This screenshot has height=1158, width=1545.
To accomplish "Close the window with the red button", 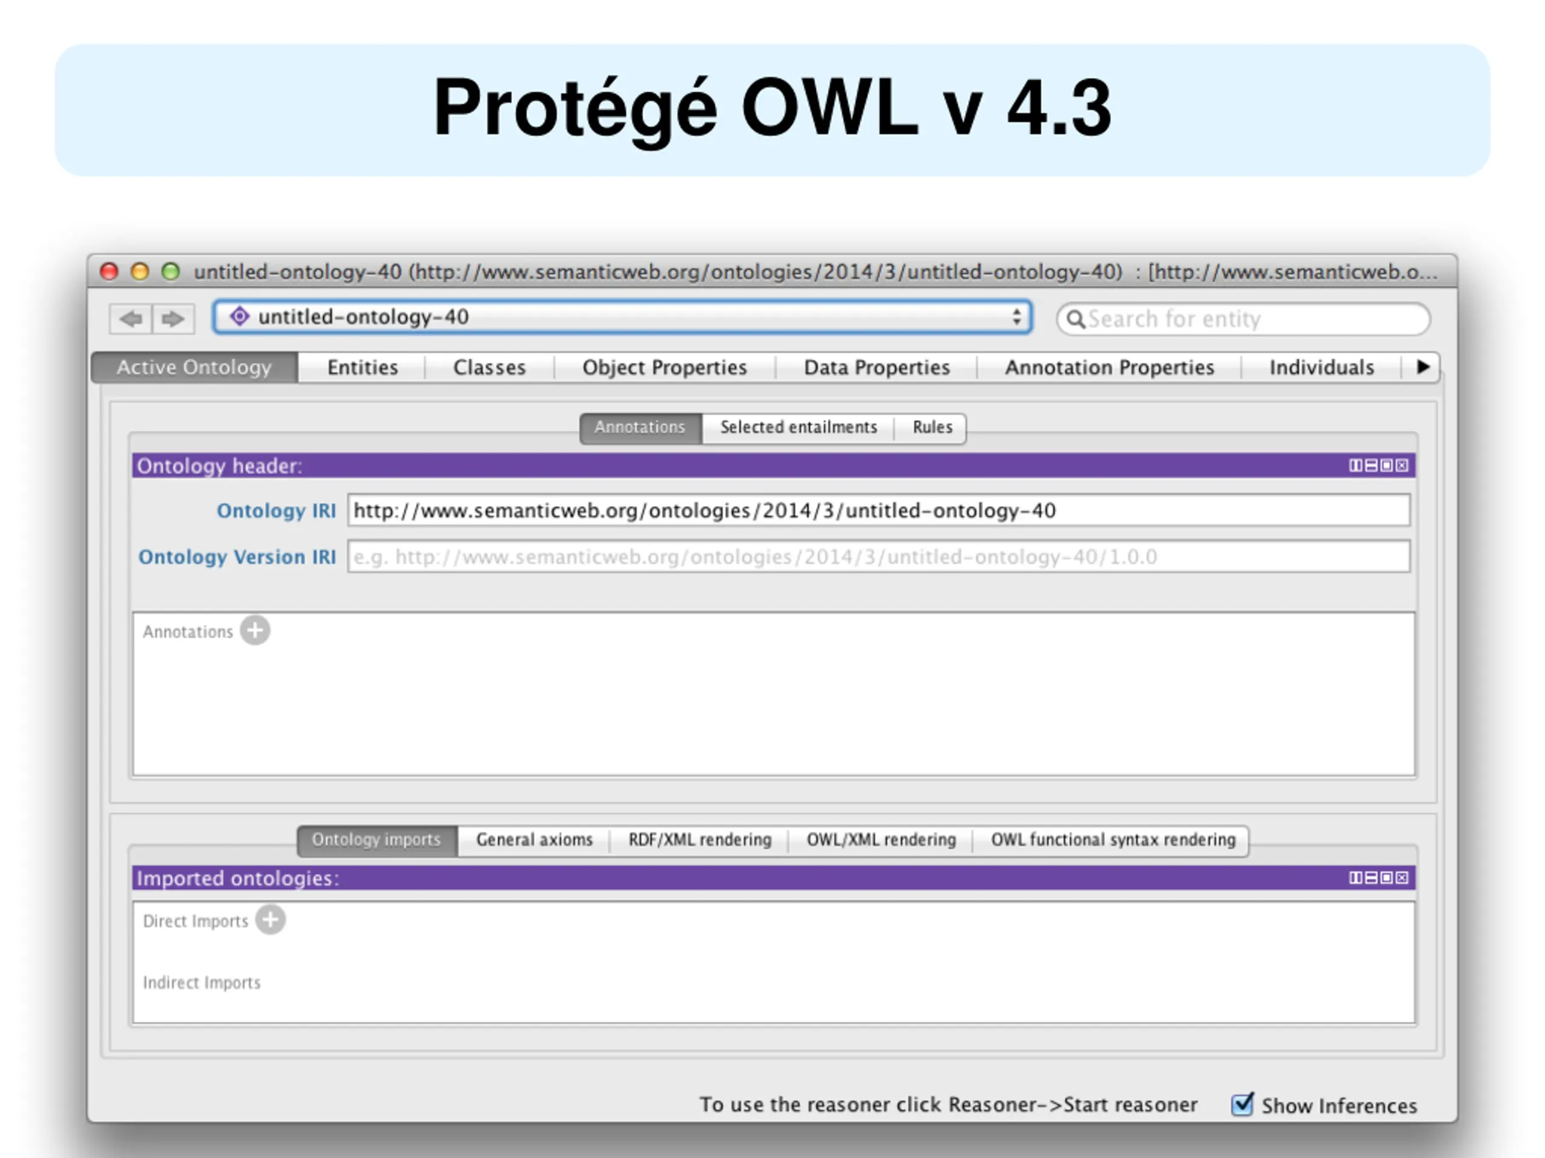I will 109,271.
